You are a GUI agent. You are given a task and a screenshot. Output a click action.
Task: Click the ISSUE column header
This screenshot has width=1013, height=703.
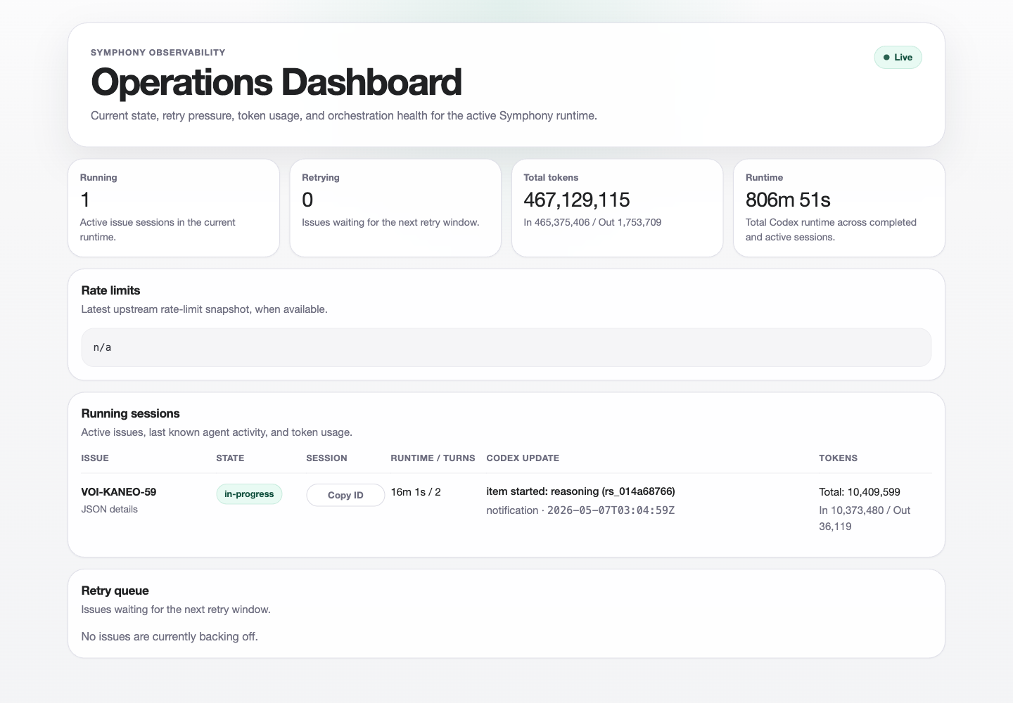tap(95, 458)
